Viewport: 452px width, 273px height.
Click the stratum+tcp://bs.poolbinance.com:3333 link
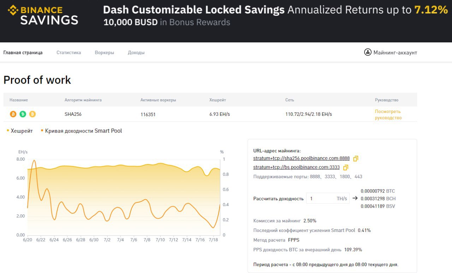[296, 167]
